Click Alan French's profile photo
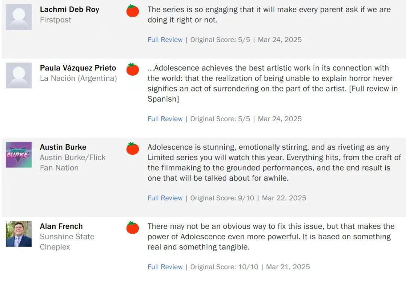The width and height of the screenshot is (406, 286). [x=19, y=234]
